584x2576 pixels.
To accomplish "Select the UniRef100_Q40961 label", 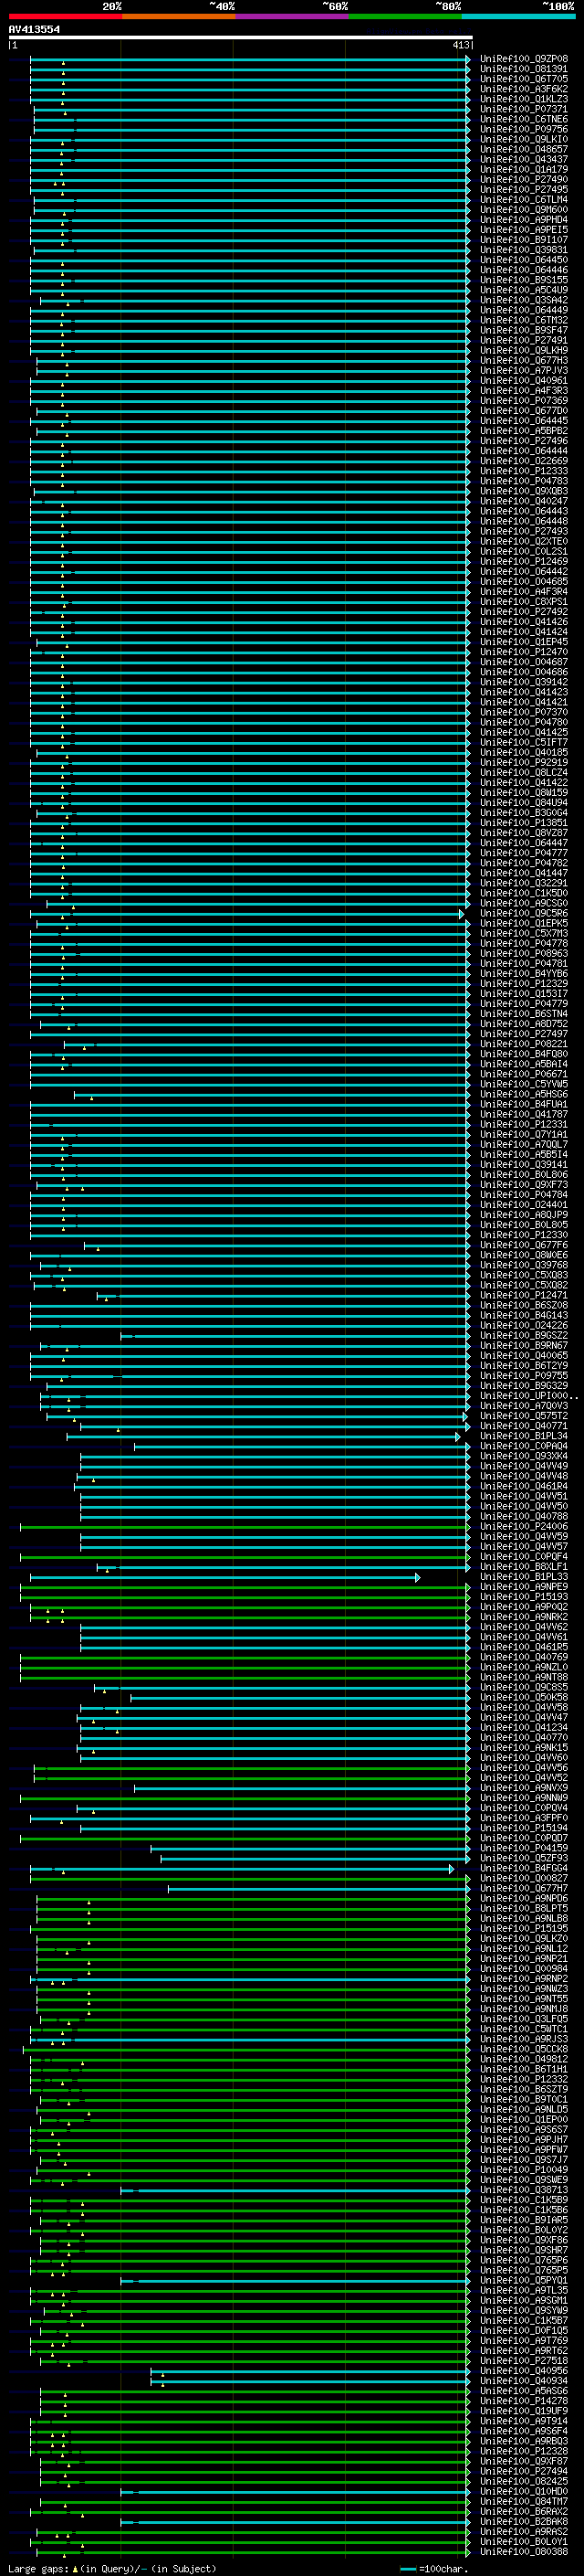I will [x=523, y=380].
